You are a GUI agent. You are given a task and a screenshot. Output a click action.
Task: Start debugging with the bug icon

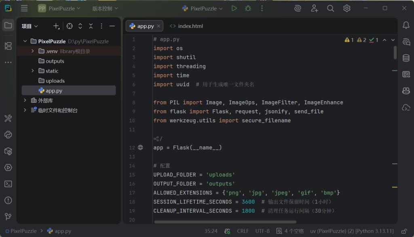(x=248, y=8)
